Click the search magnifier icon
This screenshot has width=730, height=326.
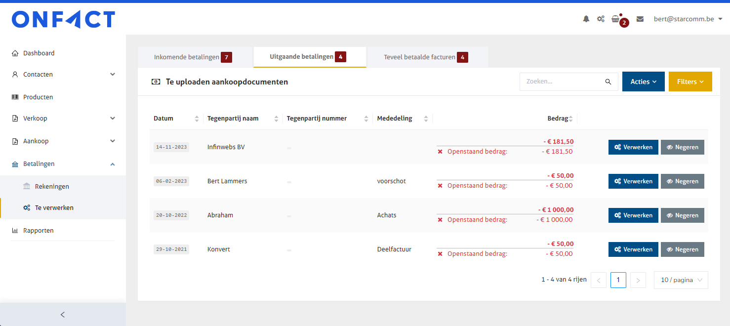point(608,82)
